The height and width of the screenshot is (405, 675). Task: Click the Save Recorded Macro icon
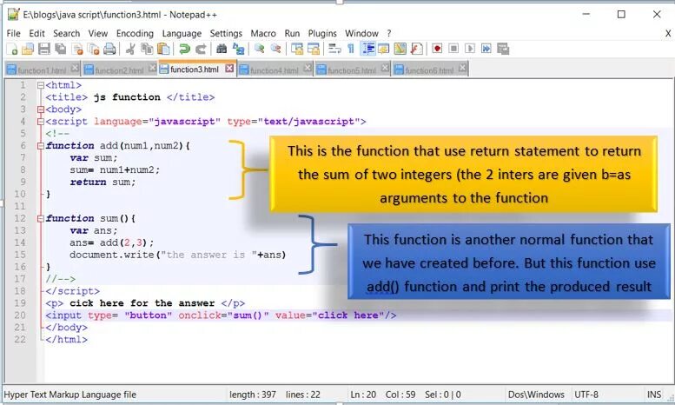[503, 49]
